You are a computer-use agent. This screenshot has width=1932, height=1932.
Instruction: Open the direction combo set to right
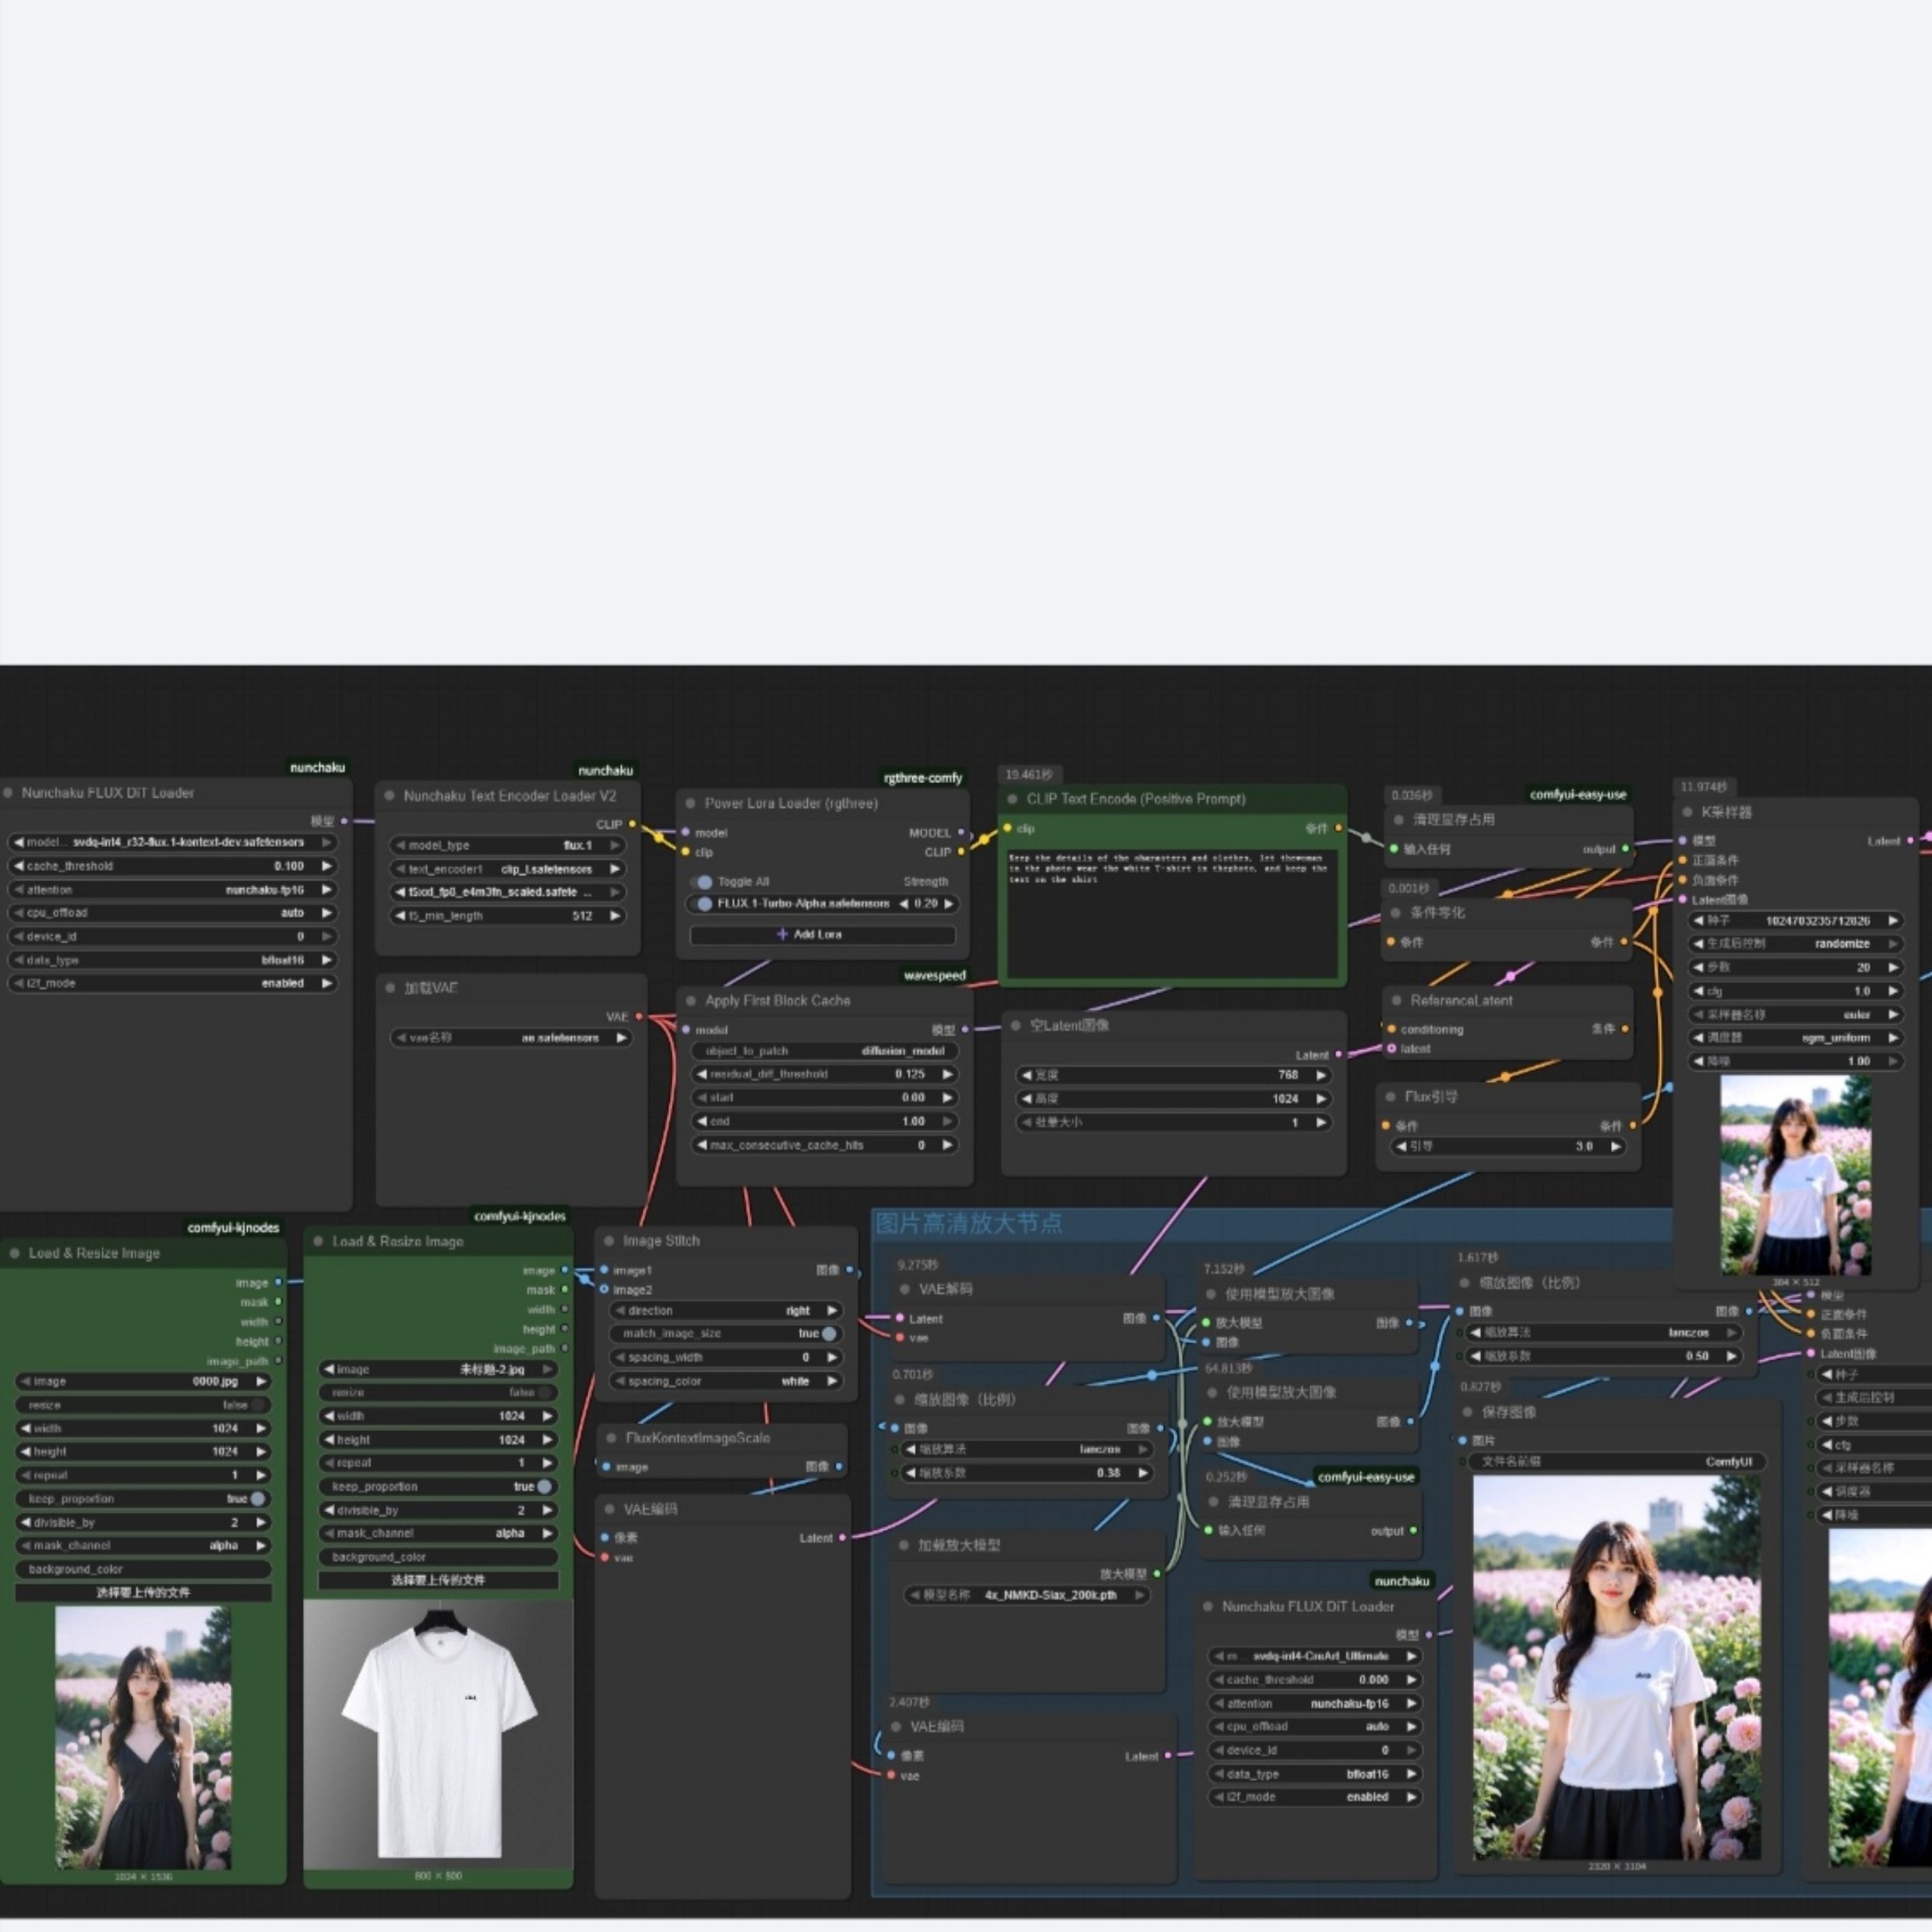point(728,1310)
